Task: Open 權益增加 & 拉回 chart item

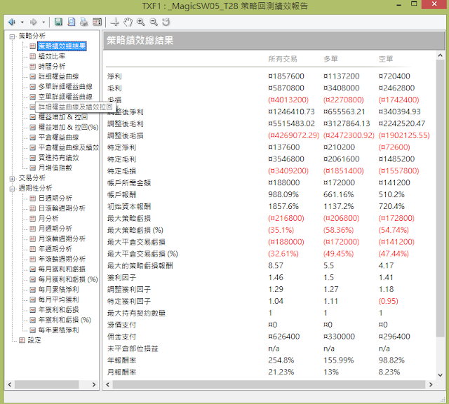Action: 63,117
